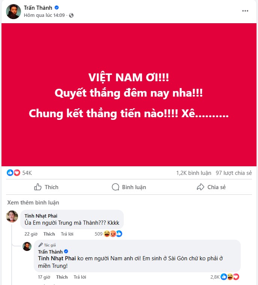The image size is (258, 285).
Task: View reaction emojis beside 2,8K count
Action: [230, 277]
